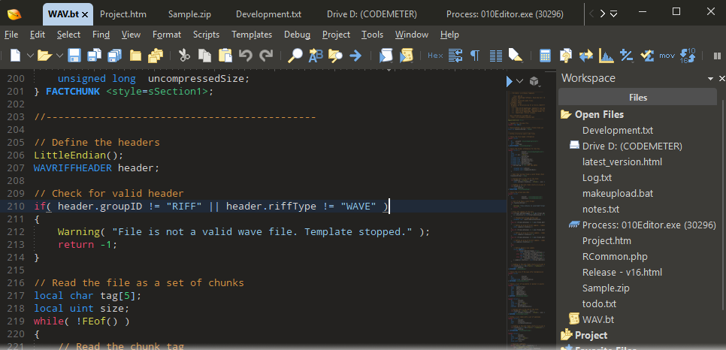Open the Calculator tool icon
Image resolution: width=726 pixels, height=350 pixels.
click(546, 55)
